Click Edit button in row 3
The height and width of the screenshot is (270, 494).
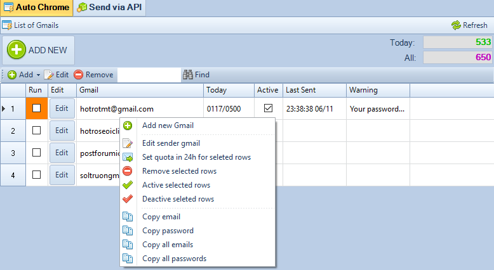click(62, 153)
